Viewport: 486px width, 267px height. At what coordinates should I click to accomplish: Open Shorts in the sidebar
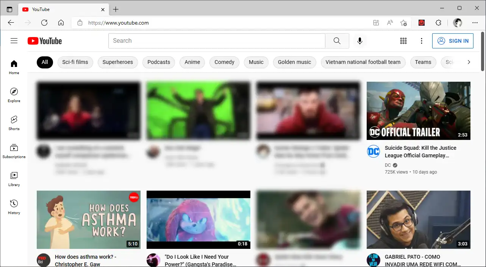coord(14,123)
